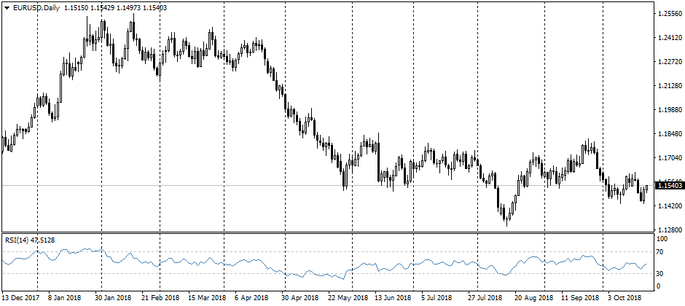
Task: Click the small arrow icon beside EURUSD,Daily
Action: click(x=7, y=7)
